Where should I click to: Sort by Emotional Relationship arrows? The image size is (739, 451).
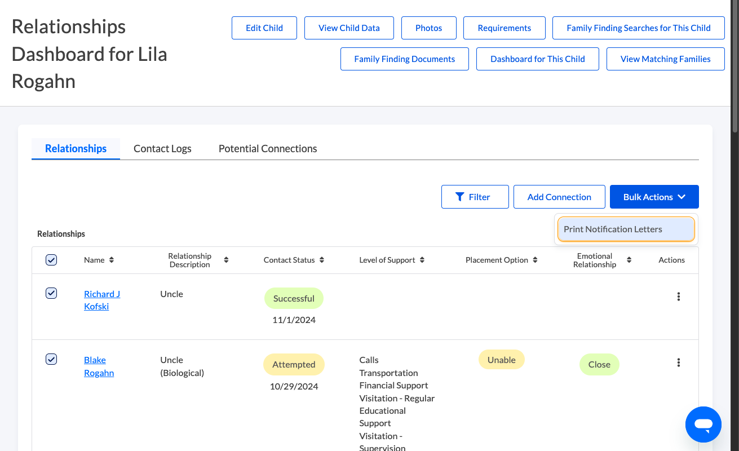pyautogui.click(x=629, y=260)
